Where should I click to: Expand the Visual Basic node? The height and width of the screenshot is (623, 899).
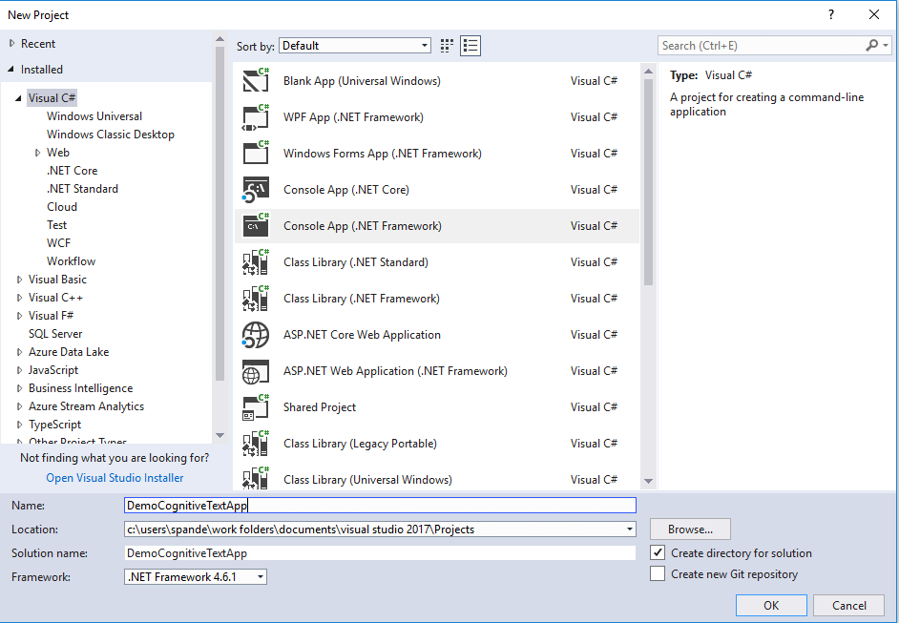(x=19, y=280)
